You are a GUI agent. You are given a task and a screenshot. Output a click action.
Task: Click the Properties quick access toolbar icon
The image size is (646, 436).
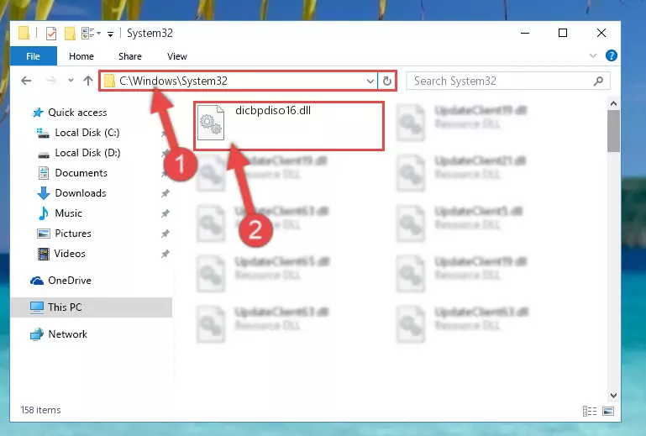51,34
